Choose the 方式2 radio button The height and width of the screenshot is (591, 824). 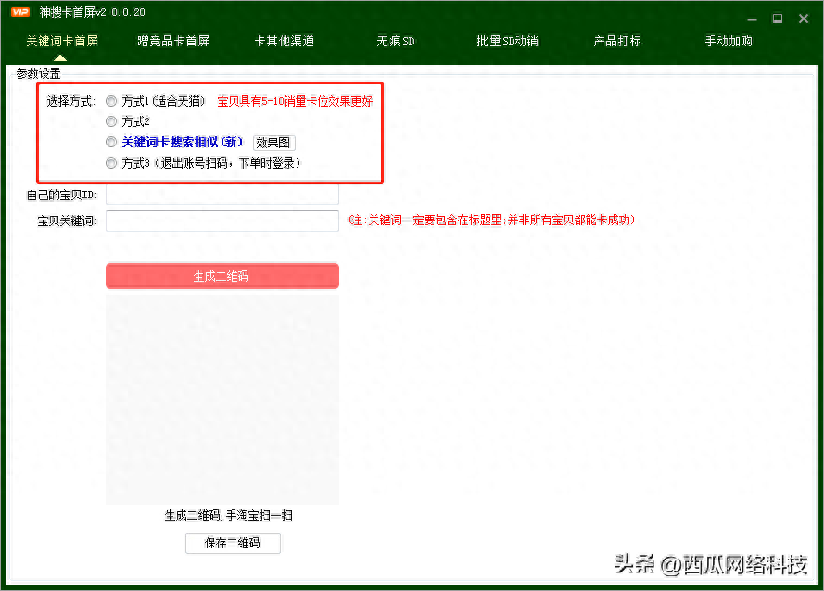tap(111, 121)
